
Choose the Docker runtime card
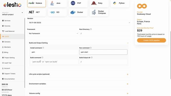point(78,12)
